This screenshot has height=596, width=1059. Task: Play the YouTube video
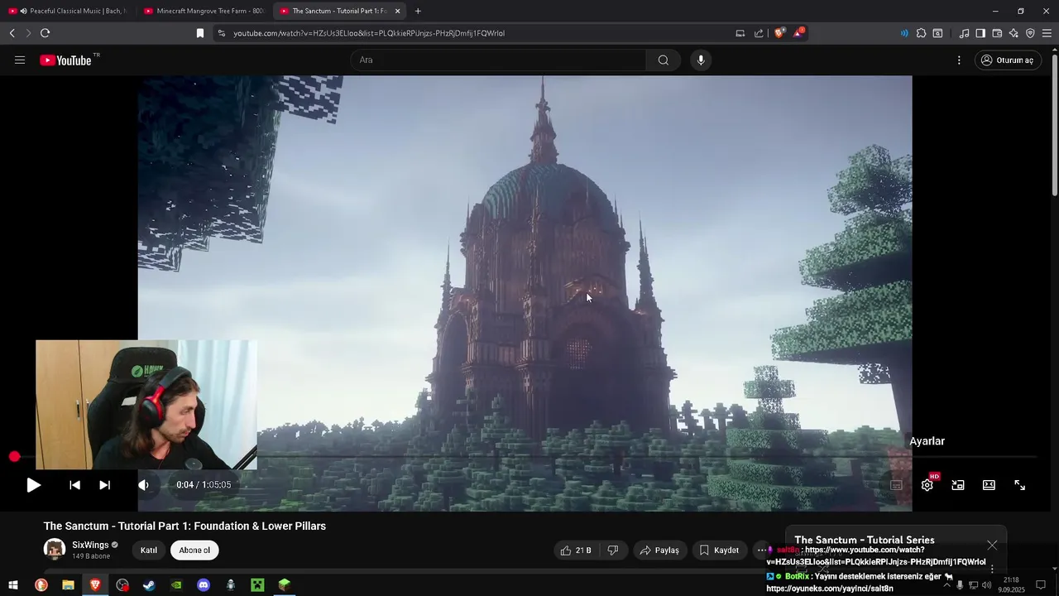(33, 485)
